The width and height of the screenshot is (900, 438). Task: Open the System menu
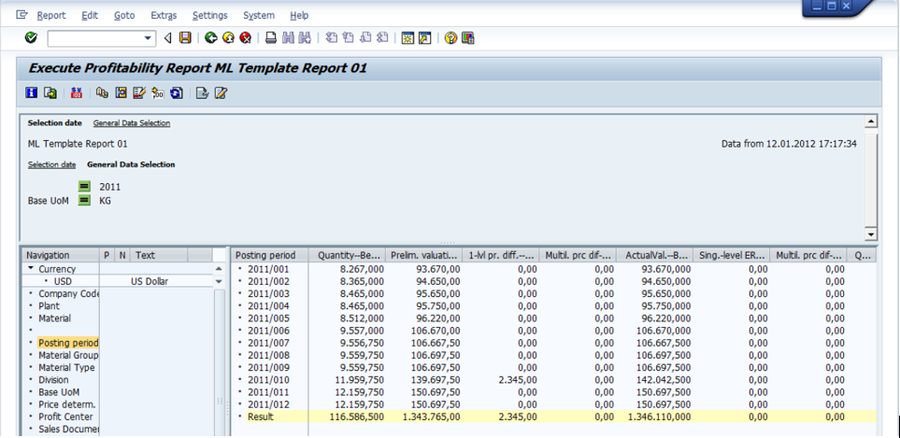click(259, 16)
